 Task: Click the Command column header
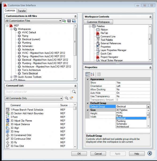click(34, 105)
